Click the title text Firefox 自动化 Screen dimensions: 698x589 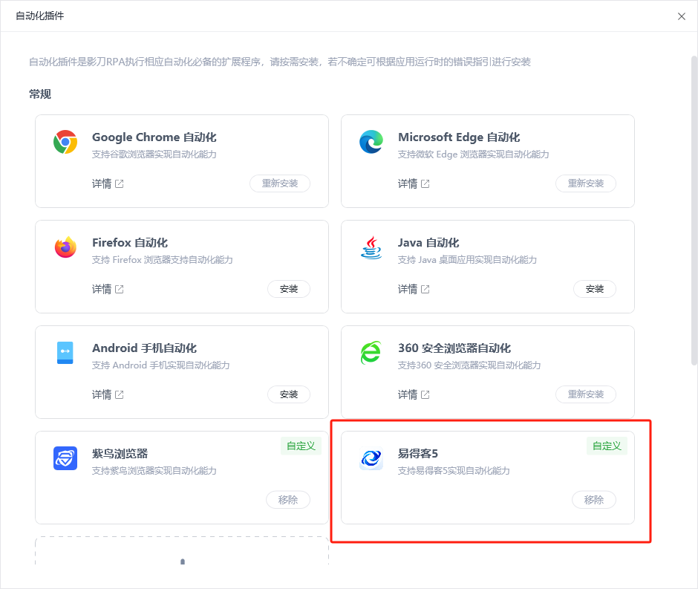tap(129, 243)
